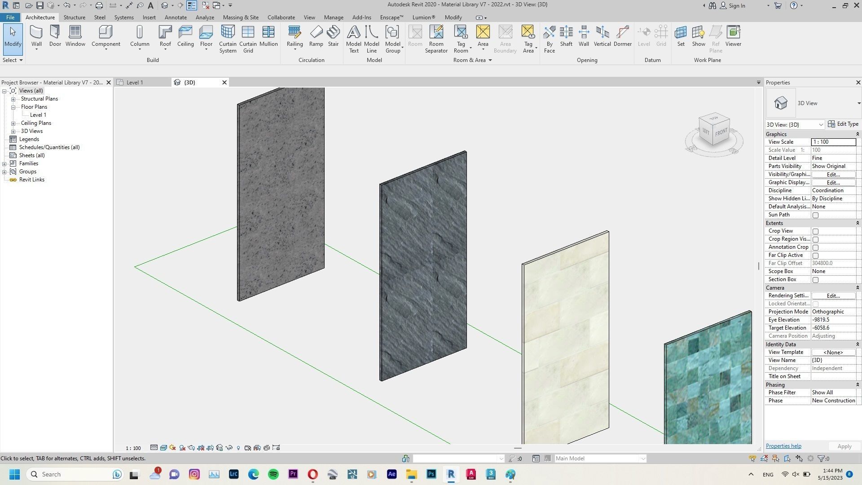The image size is (862, 485).
Task: Collapse the Camera properties section
Action: pos(858,287)
